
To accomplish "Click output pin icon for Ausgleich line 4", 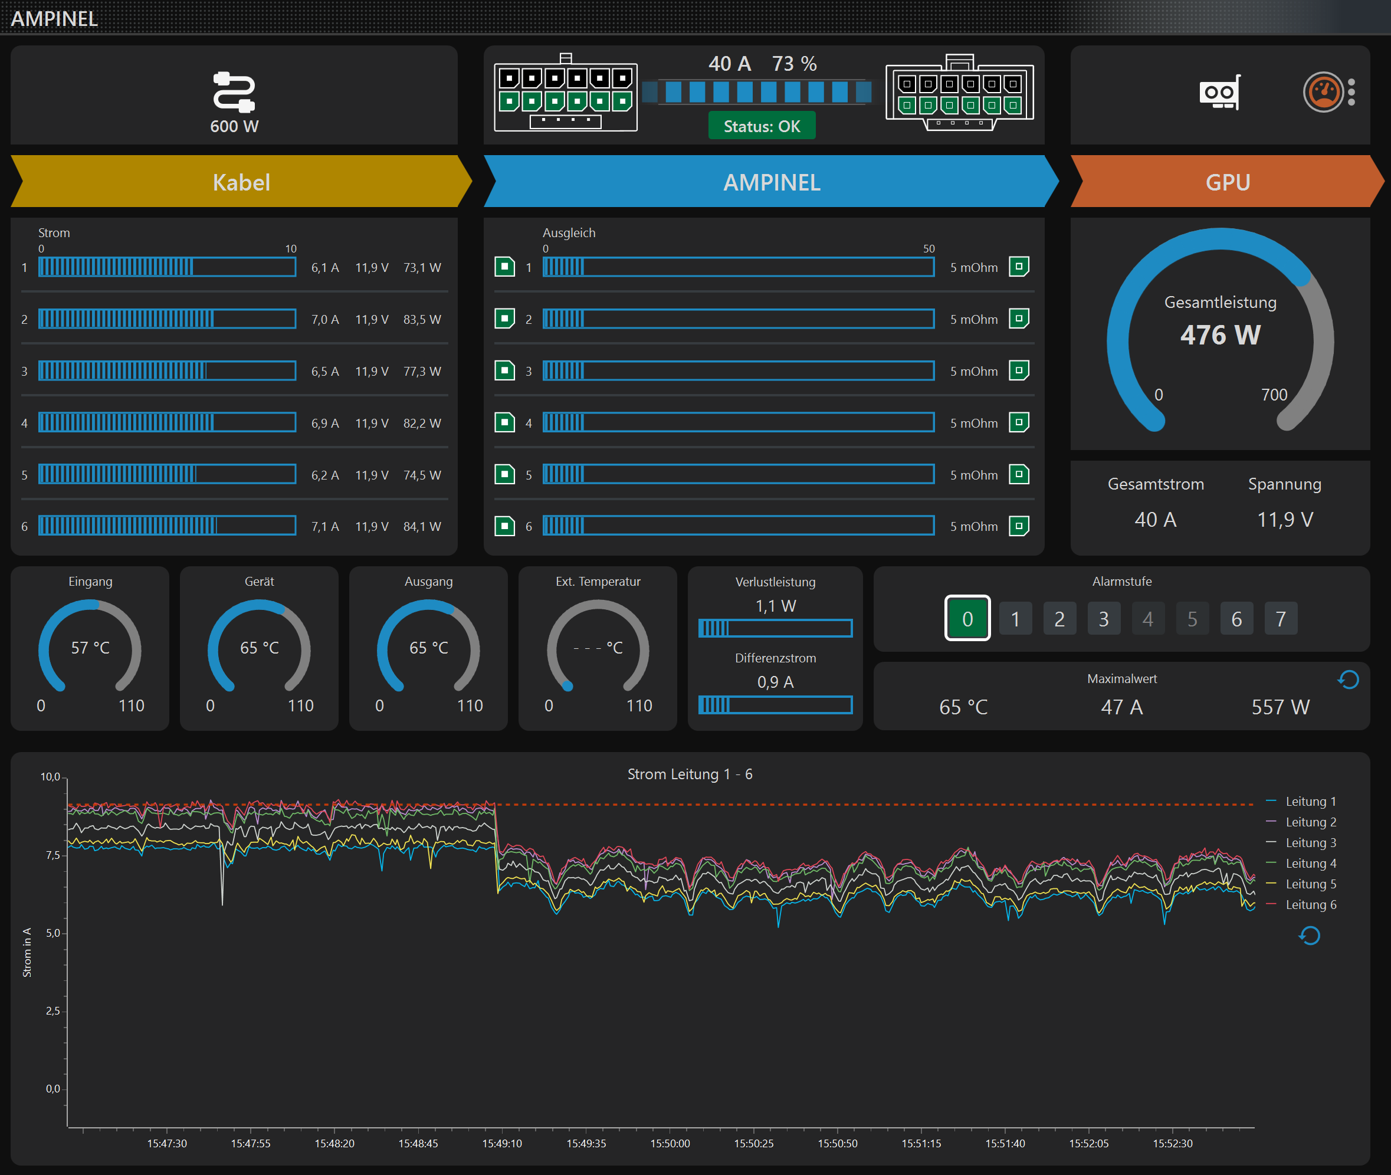I will [1019, 422].
